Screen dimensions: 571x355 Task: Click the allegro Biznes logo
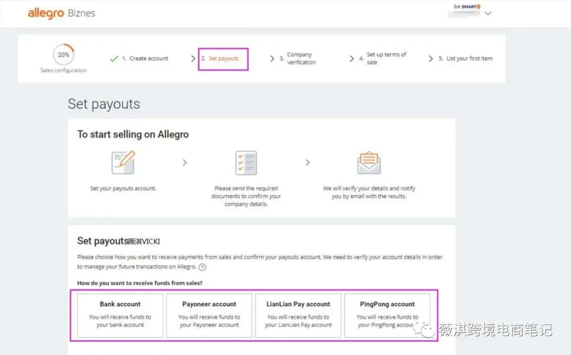(x=61, y=13)
